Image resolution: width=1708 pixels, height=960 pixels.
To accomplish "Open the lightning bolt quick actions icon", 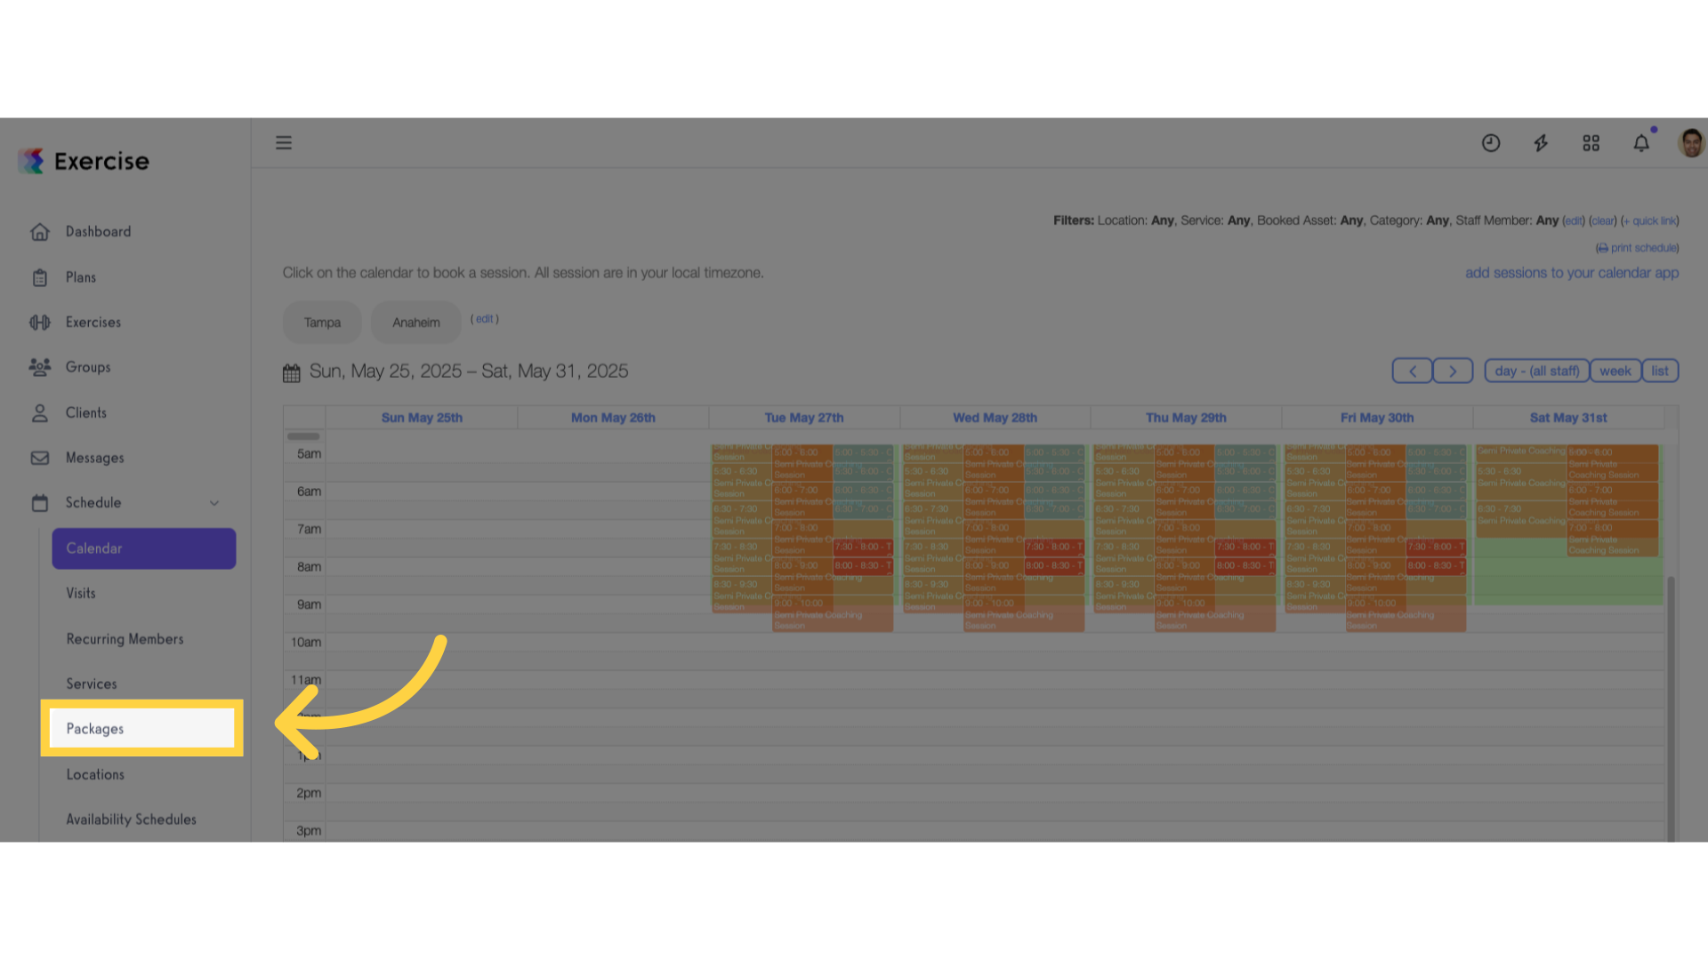I will [x=1541, y=143].
